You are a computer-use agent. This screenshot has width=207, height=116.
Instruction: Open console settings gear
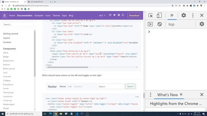pyautogui.click(x=202, y=24)
